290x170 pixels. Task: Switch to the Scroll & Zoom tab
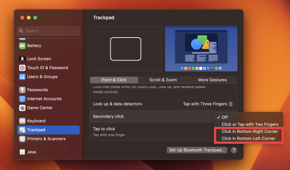[163, 80]
